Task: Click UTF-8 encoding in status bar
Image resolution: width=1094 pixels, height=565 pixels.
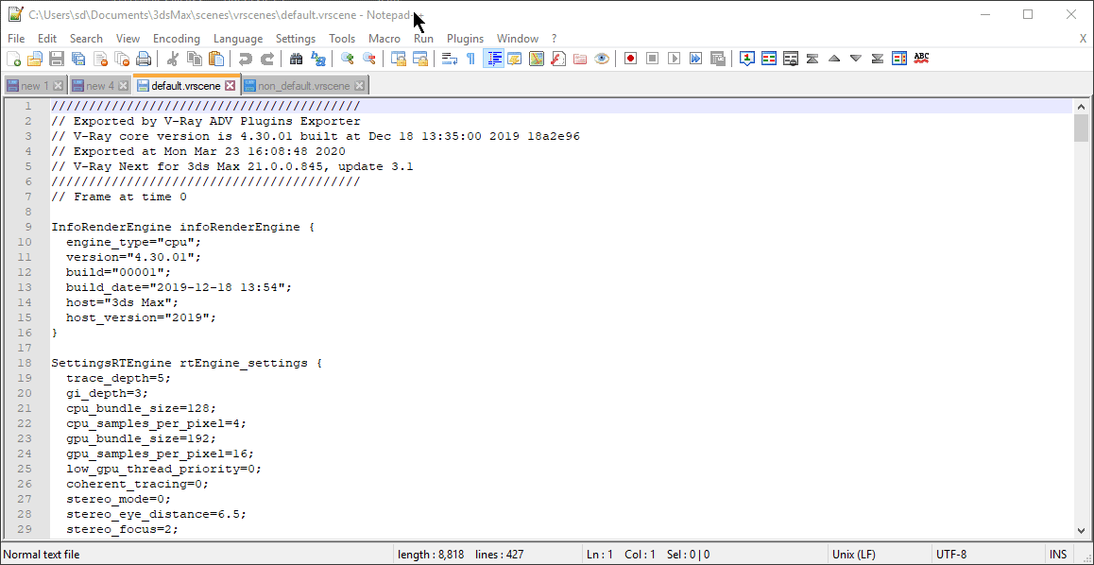Action: click(951, 556)
